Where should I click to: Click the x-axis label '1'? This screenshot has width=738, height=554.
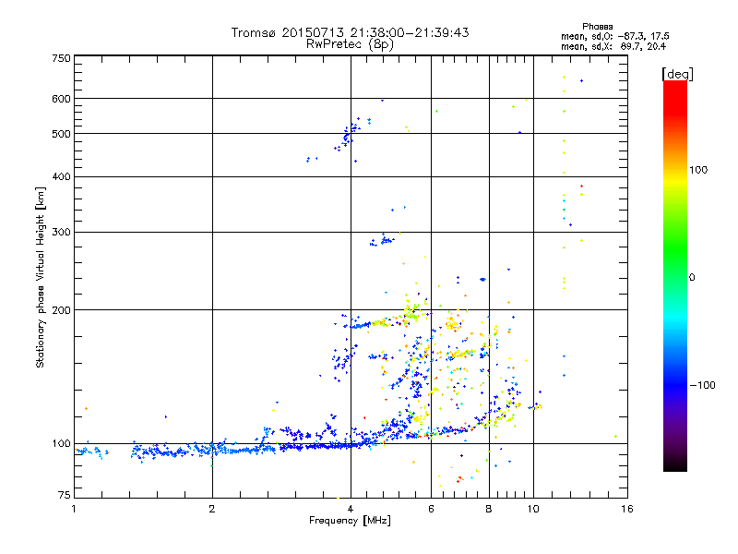pos(74,509)
